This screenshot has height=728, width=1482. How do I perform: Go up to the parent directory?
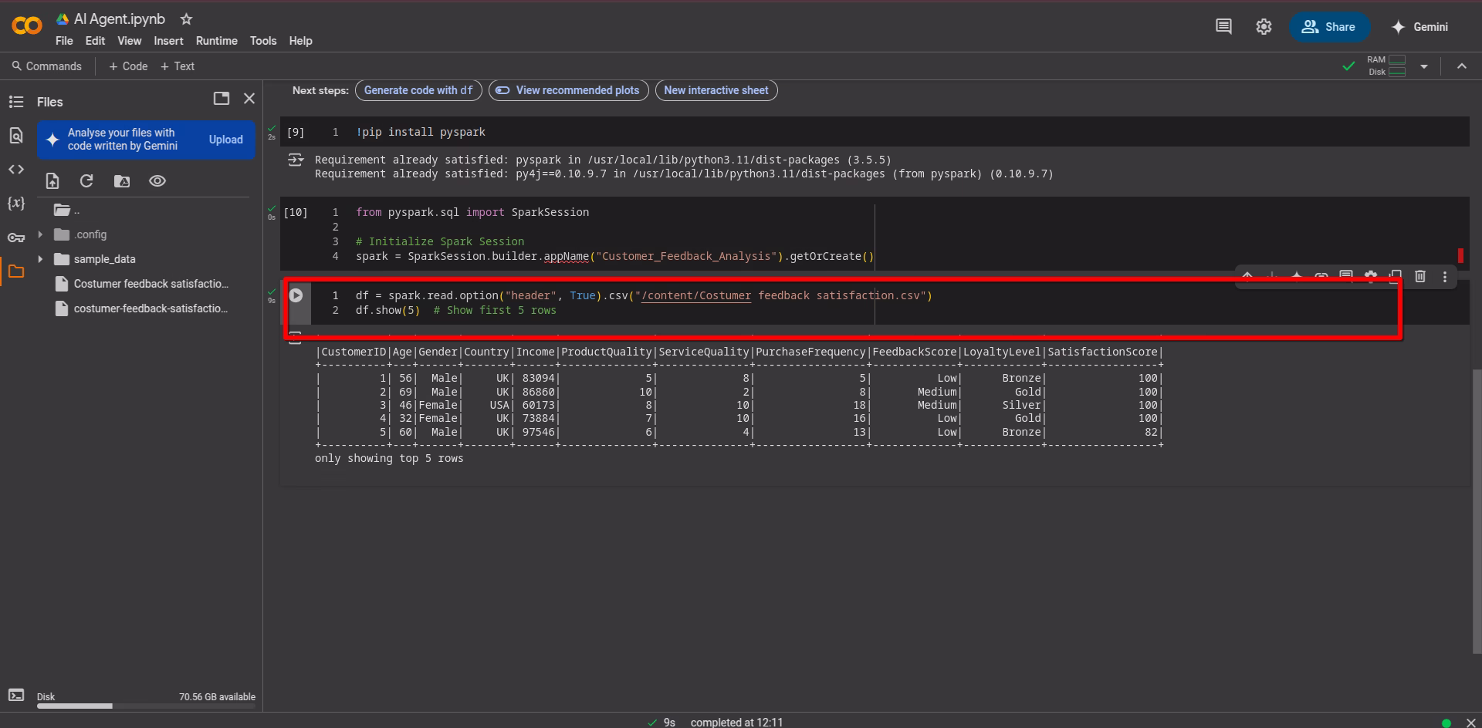[x=66, y=210]
